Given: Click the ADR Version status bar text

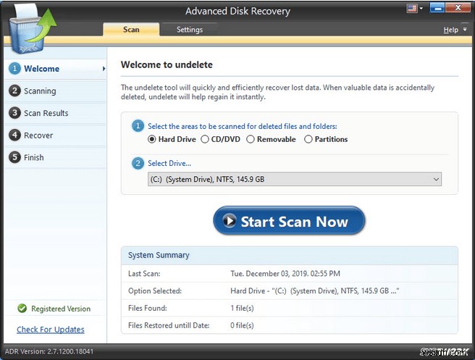Looking at the screenshot, I should point(49,351).
